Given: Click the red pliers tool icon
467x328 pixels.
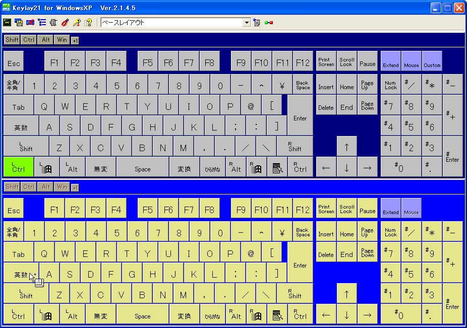Looking at the screenshot, I should click(65, 22).
